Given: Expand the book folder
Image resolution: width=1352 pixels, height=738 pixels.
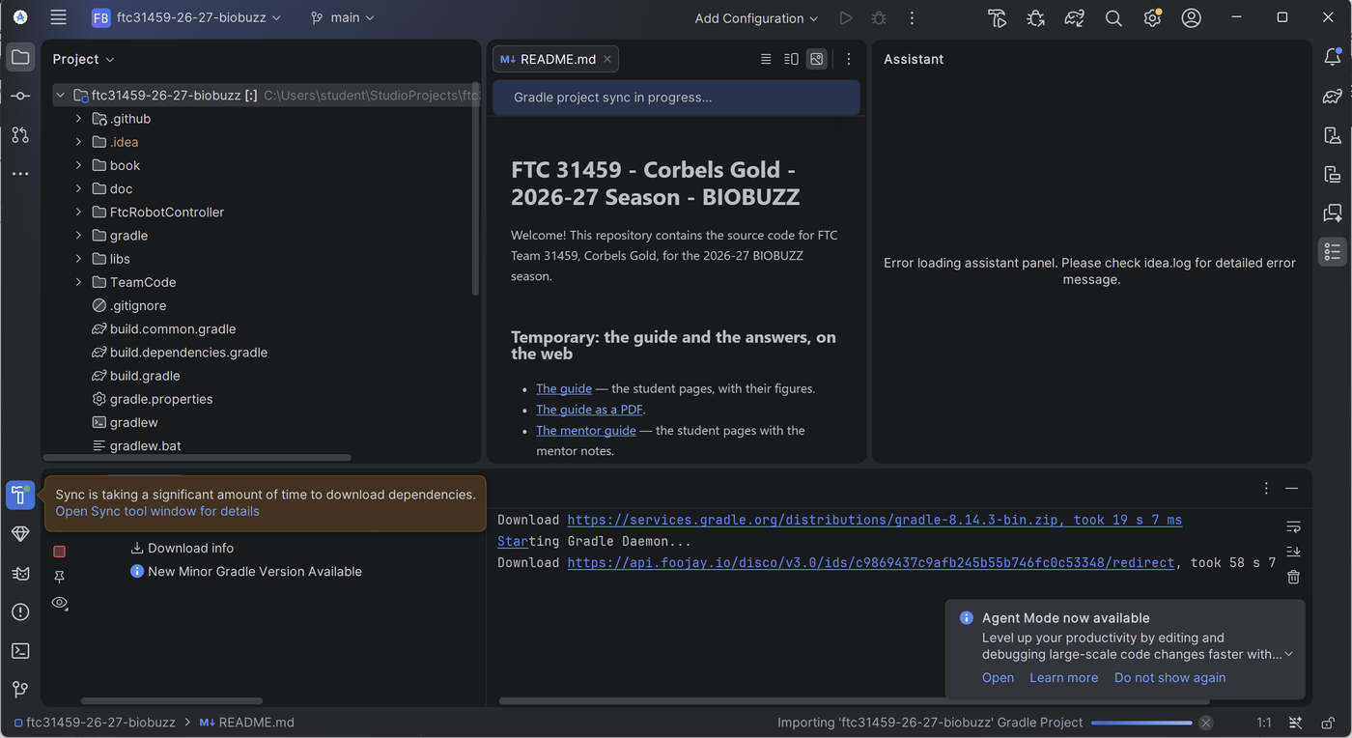Looking at the screenshot, I should click(x=78, y=165).
